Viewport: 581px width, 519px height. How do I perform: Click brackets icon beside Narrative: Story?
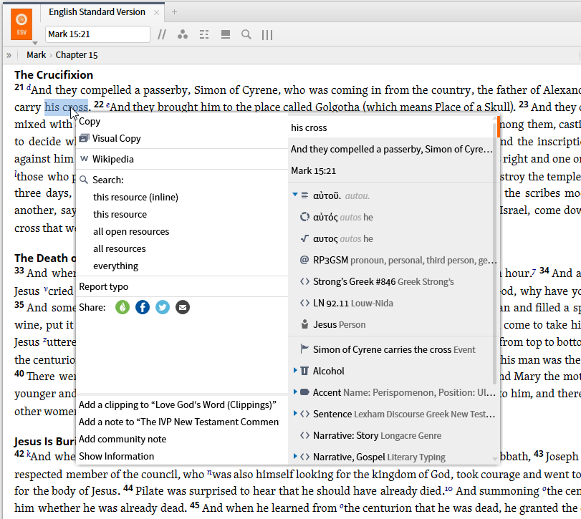click(304, 435)
